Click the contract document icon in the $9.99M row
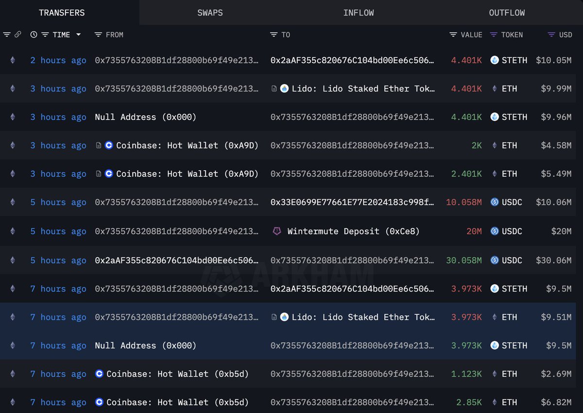 274,88
